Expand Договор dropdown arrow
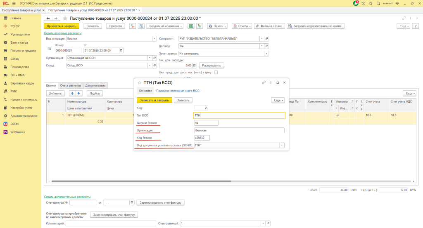 click(261, 46)
